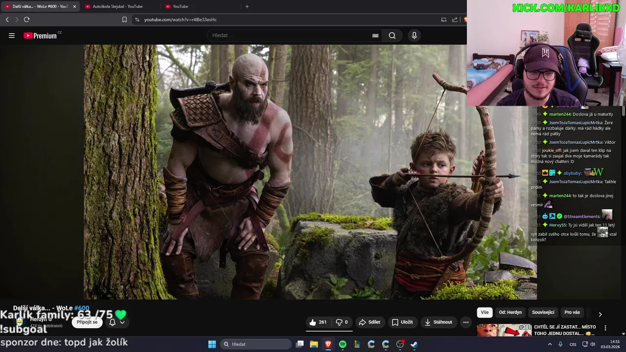Open site settings icon in address bar
The width and height of the screenshot is (626, 352).
tap(137, 20)
